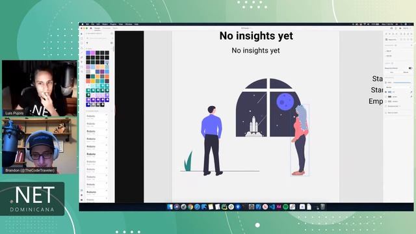The image size is (416, 234).
Task: Select the Pen tool
Action: [x=81, y=57]
